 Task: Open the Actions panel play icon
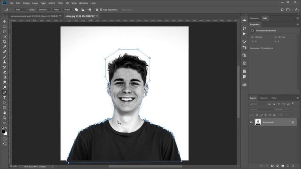(245, 34)
